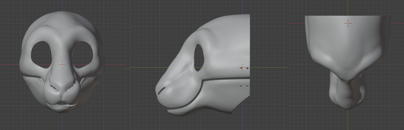Click the 3D cursor in the side view
Screen dimensions: 404x130
[x=243, y=67]
